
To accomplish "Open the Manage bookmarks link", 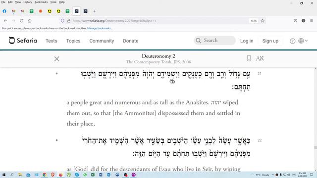I will (x=100, y=29).
